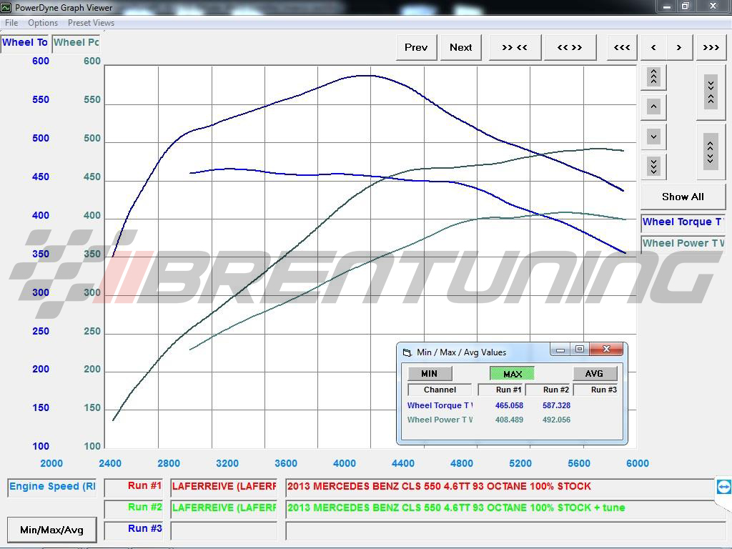The width and height of the screenshot is (732, 549).
Task: Select AVG in the values dialog
Action: click(x=594, y=373)
